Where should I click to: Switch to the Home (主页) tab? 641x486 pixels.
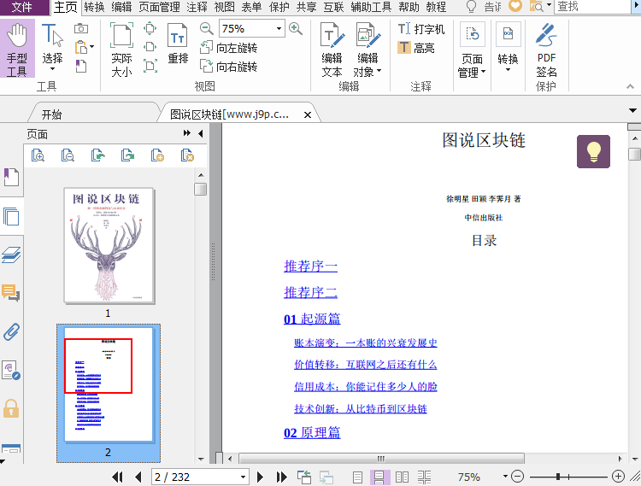point(66,7)
